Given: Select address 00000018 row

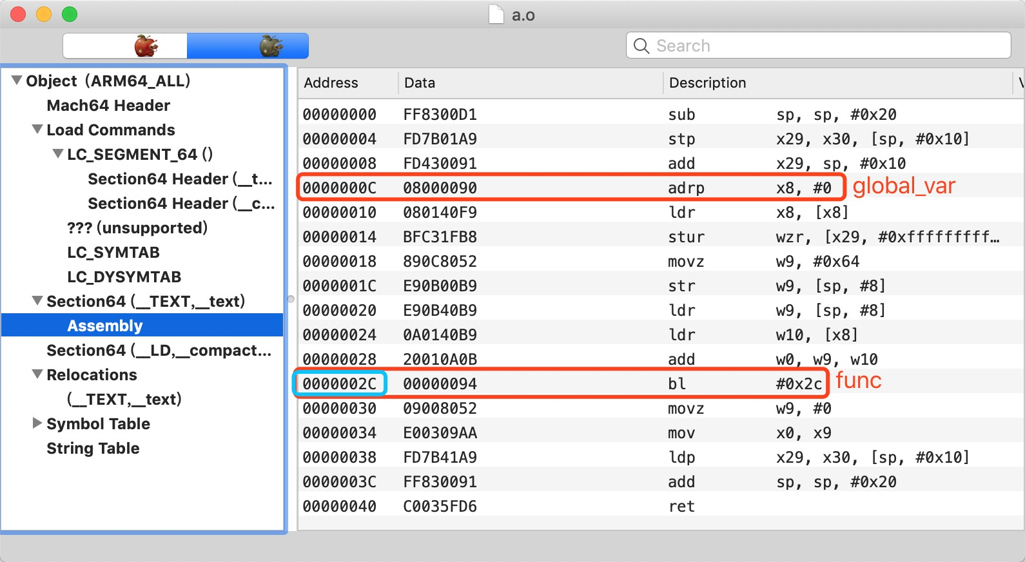Looking at the screenshot, I should [661, 261].
